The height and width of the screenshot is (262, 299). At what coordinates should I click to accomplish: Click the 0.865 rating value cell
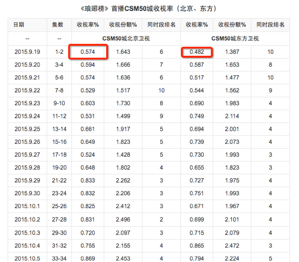pyautogui.click(x=195, y=246)
